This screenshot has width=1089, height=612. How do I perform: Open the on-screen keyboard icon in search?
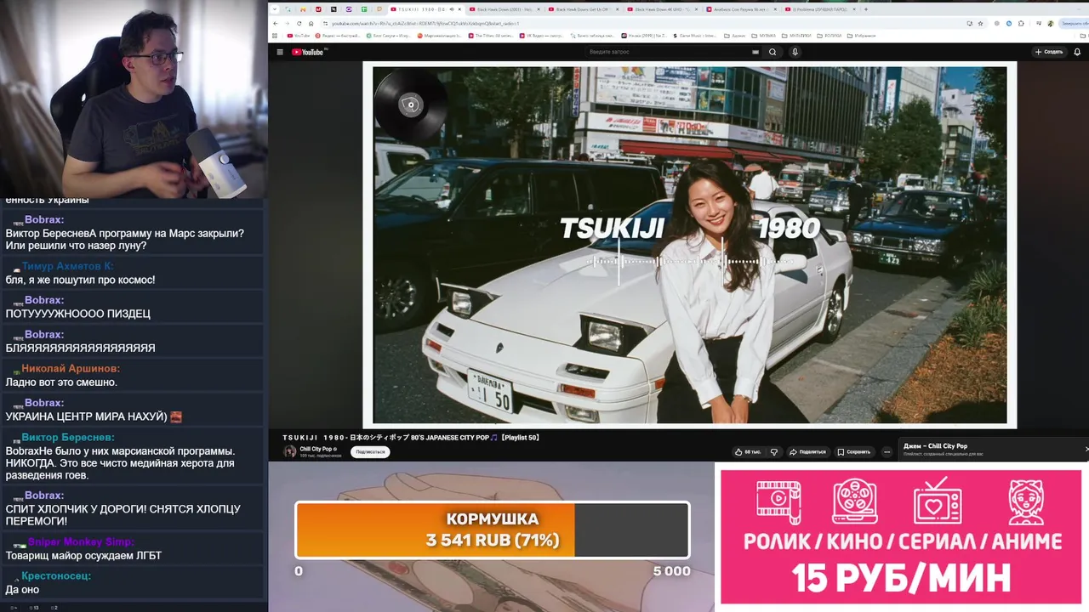[x=755, y=52]
